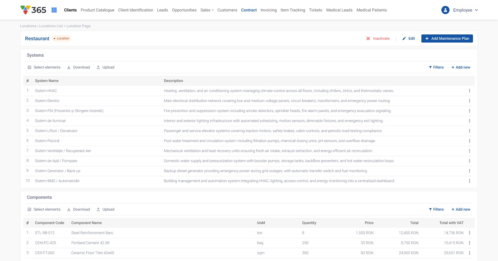
Task: Click the Total with VAT column header
Action: coord(451,223)
